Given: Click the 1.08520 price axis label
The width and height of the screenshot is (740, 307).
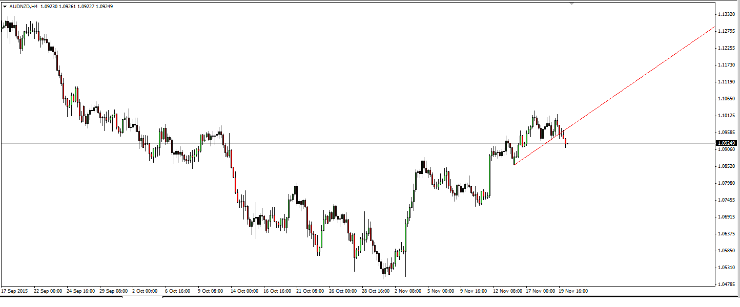Looking at the screenshot, I should click(727, 166).
